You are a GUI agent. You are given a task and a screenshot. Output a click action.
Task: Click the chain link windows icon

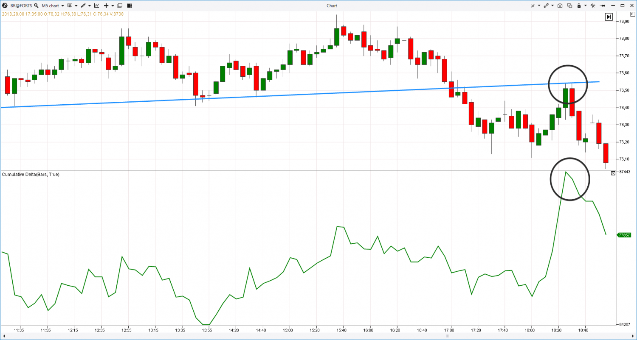[546, 6]
